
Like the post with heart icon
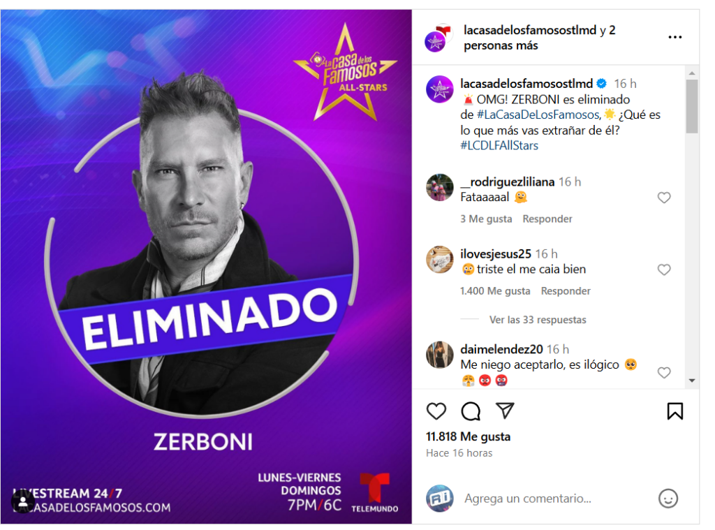tap(436, 411)
